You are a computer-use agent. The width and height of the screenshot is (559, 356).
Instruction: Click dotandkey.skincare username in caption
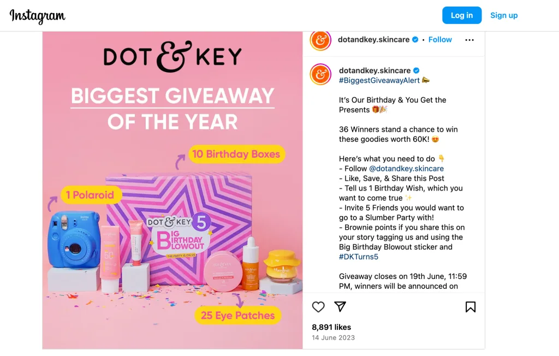pyautogui.click(x=374, y=70)
